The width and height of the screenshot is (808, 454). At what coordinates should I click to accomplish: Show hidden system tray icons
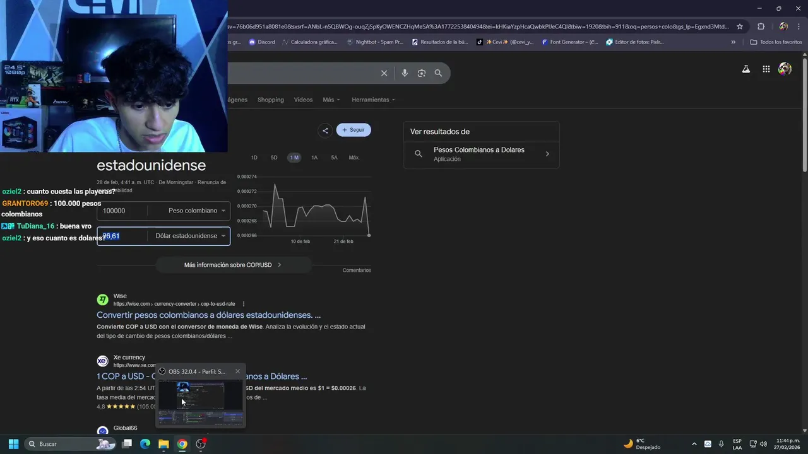click(694, 444)
